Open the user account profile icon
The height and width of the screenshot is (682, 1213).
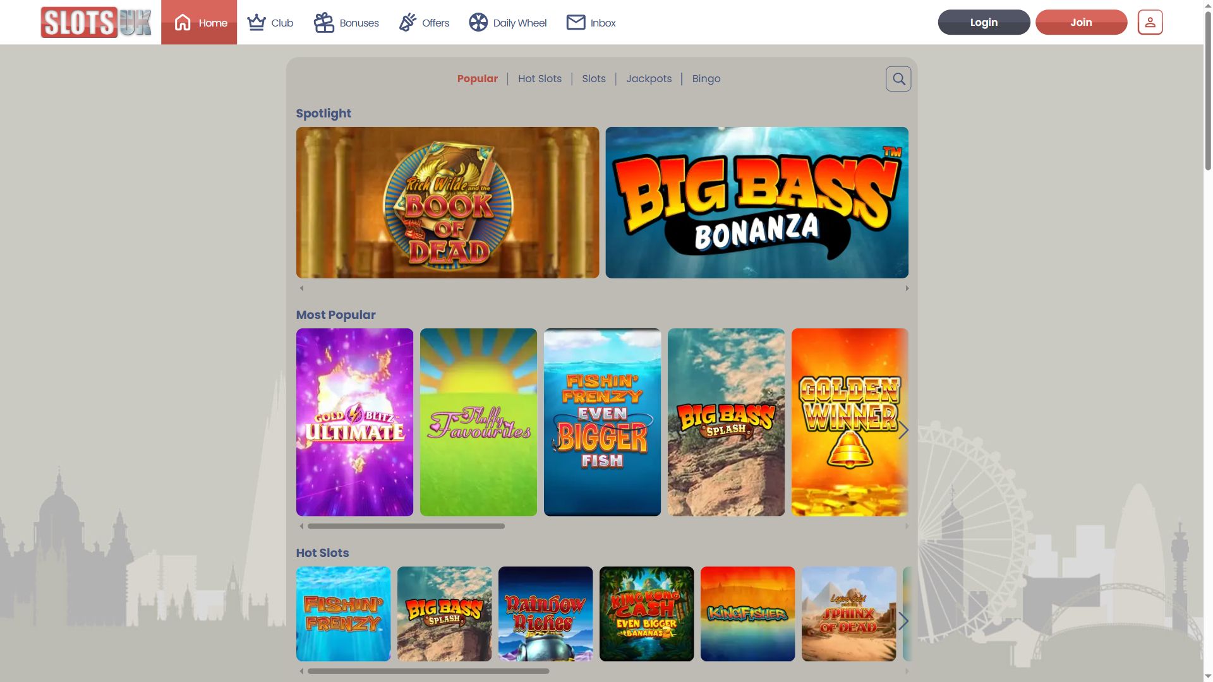(1150, 22)
